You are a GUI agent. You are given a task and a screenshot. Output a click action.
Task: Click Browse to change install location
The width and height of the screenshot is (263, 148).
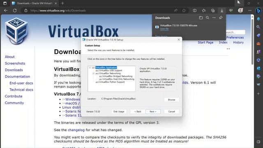point(171,99)
